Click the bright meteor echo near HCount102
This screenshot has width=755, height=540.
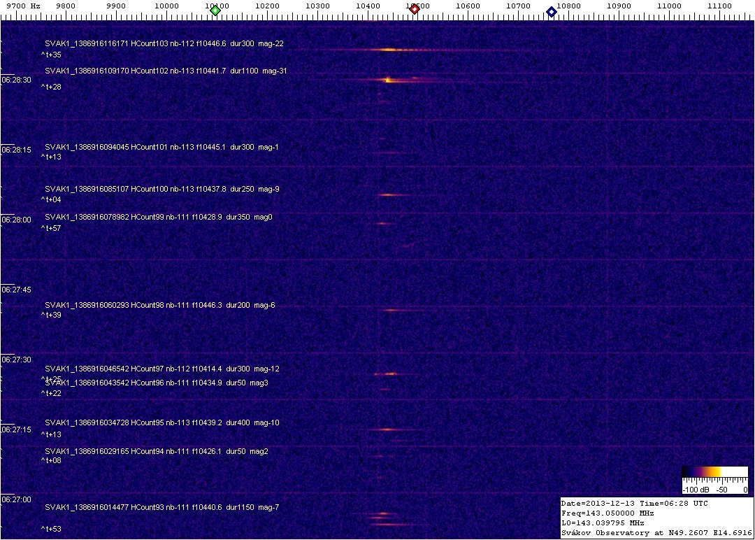(x=387, y=80)
